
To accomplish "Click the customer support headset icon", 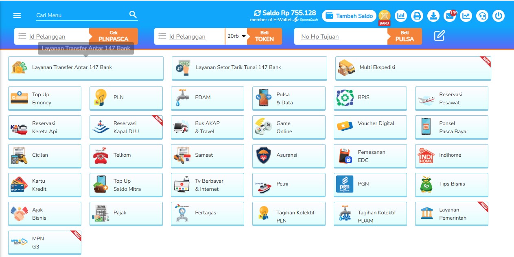I will [x=482, y=16].
